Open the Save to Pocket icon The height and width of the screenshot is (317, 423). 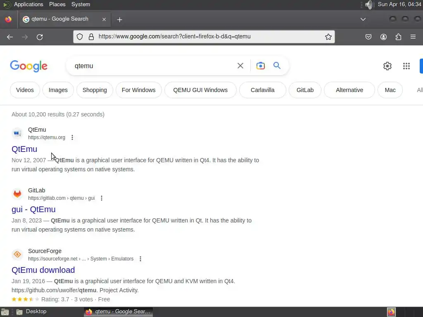pyautogui.click(x=368, y=37)
